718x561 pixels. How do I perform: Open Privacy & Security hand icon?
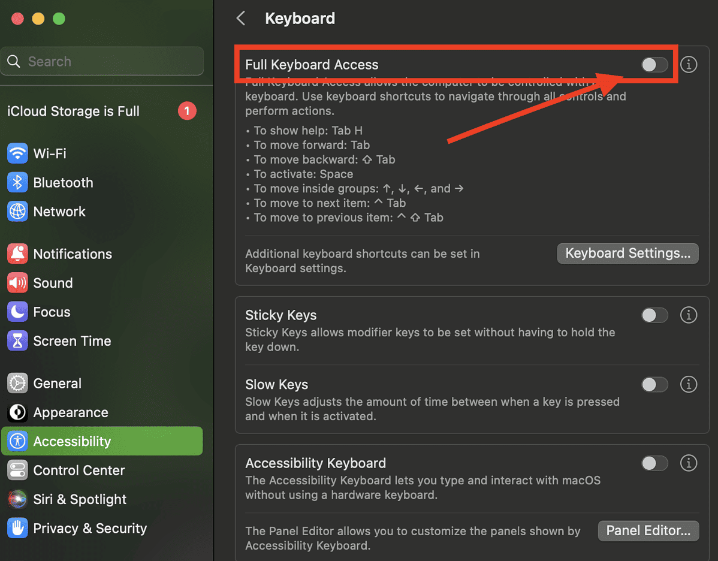click(17, 528)
